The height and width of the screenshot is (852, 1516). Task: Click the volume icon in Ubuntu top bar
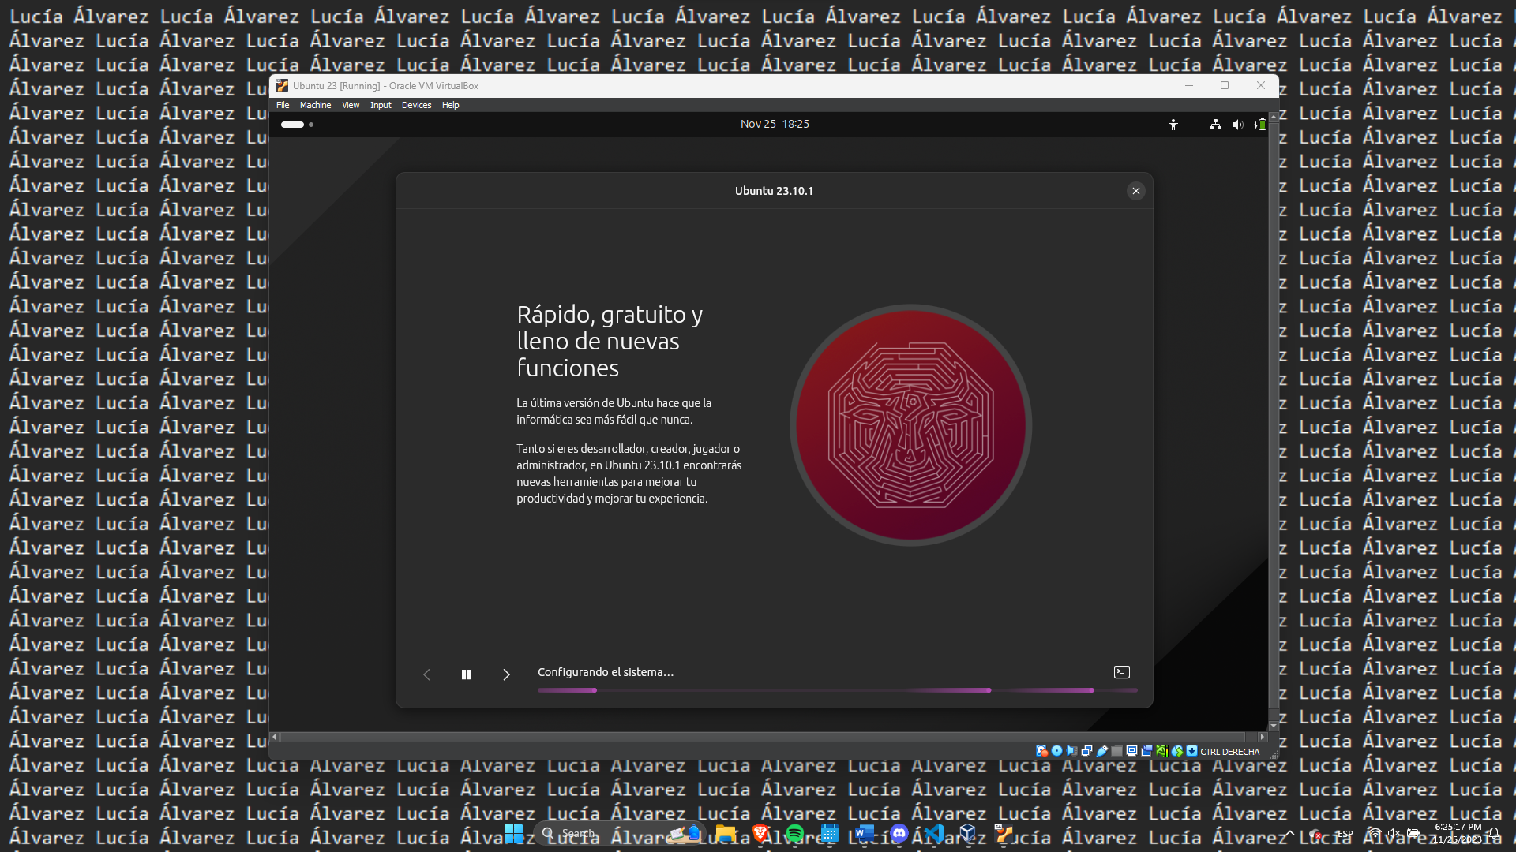point(1237,125)
